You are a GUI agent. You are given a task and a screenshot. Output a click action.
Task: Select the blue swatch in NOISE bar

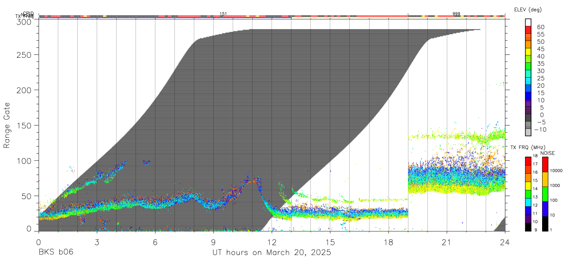[x=544, y=209]
